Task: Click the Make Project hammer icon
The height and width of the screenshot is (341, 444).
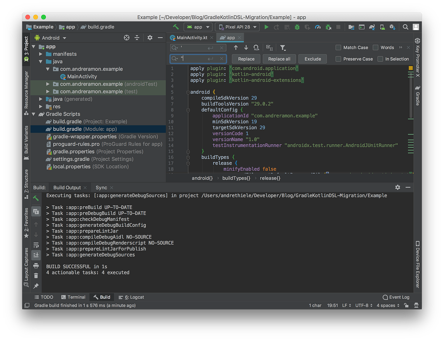Action: click(x=176, y=27)
